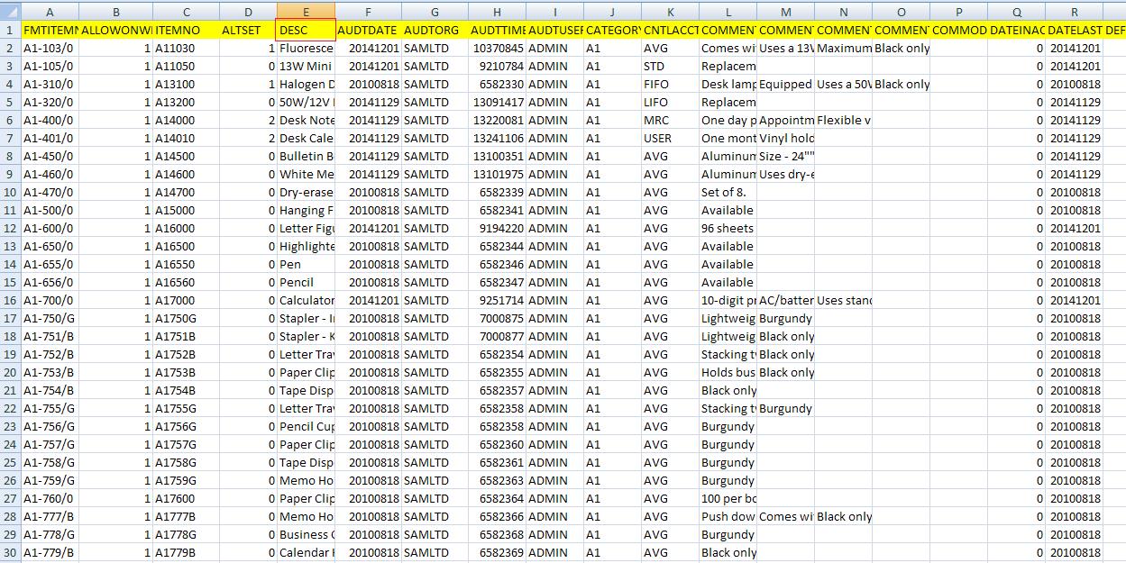Click the COMMOD header cell

958,30
